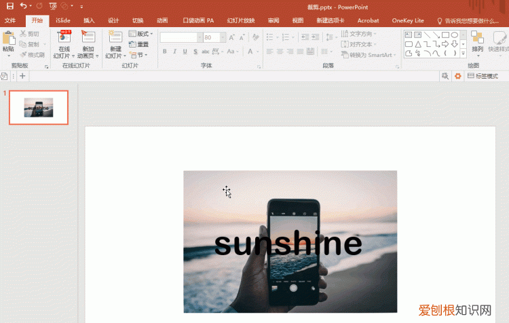Switch to the iSlide ribbon tab
509x323 pixels.
(63, 21)
